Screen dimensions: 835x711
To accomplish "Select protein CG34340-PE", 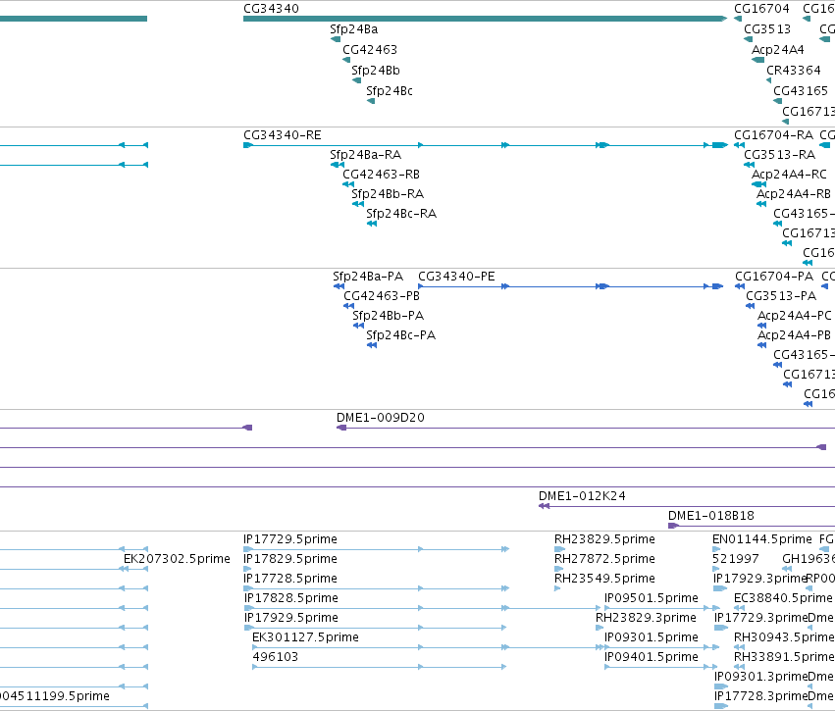I will (x=571, y=286).
